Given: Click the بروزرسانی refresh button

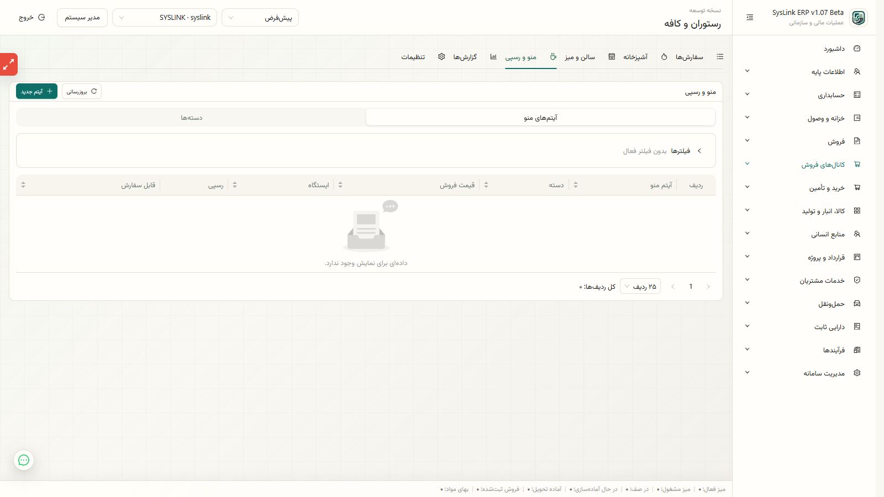Looking at the screenshot, I should pos(82,91).
